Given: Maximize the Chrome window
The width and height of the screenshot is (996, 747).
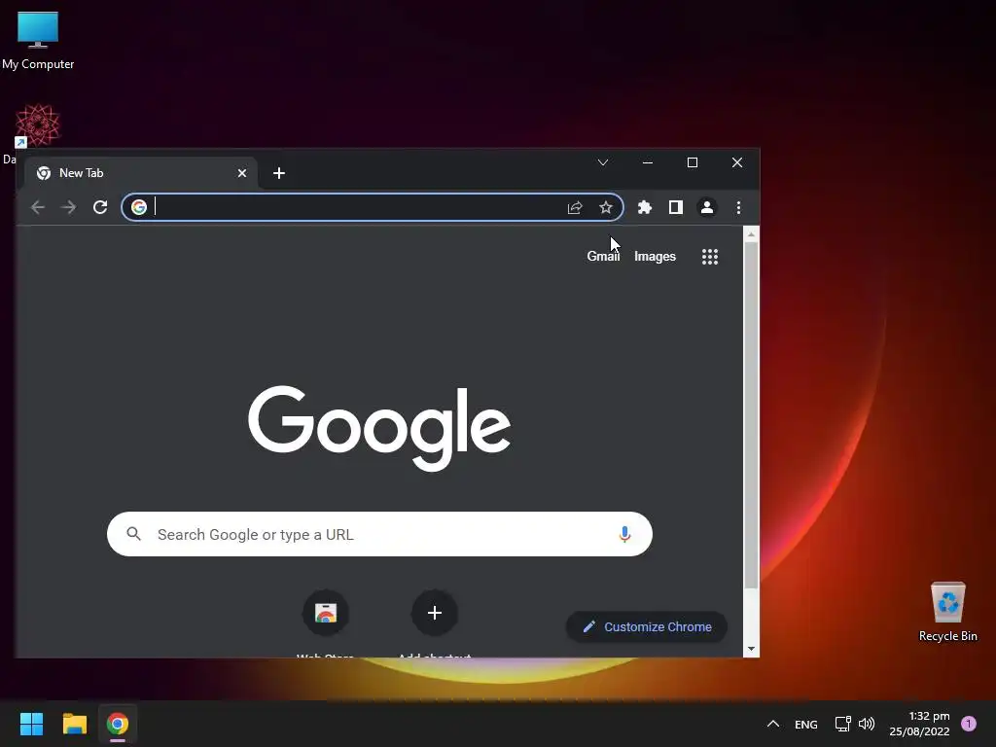Looking at the screenshot, I should [693, 162].
